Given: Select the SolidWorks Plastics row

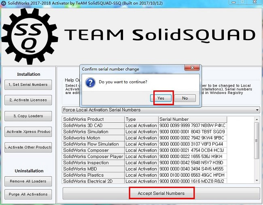Looking at the screenshot, I should pos(144,175).
